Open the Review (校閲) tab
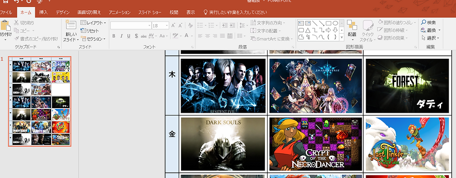Image resolution: width=456 pixels, height=178 pixels. pyautogui.click(x=174, y=13)
